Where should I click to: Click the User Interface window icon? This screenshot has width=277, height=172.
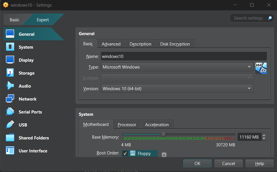point(10,151)
